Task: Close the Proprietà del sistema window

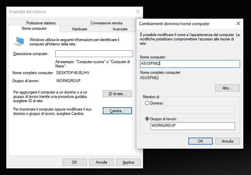Action: click(x=138, y=11)
